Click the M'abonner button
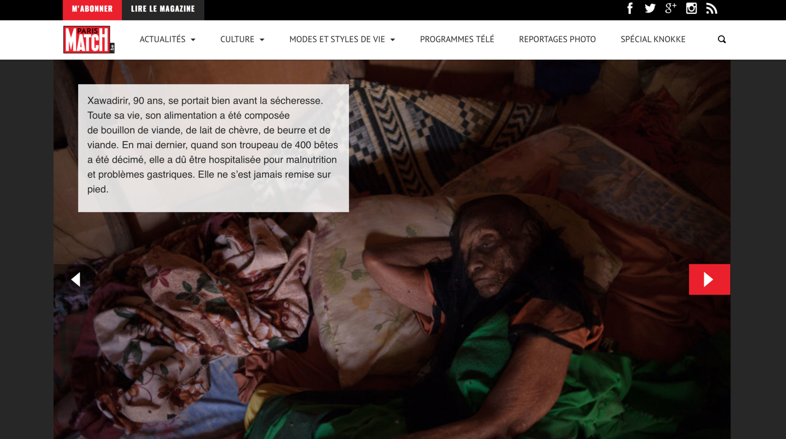Viewport: 786px width, 439px height. coord(92,9)
